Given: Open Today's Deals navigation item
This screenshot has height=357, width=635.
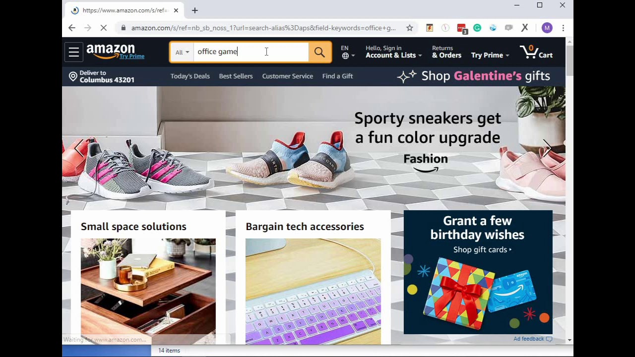Looking at the screenshot, I should coord(190,76).
